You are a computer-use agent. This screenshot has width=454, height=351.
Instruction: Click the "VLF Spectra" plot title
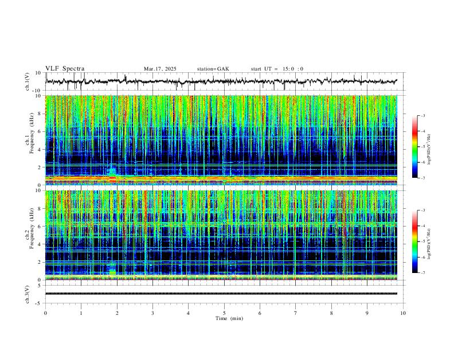65,69
